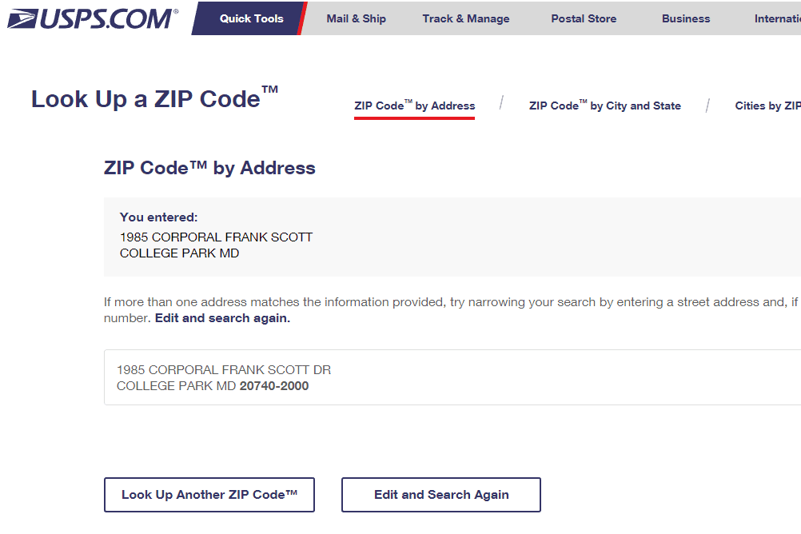Screen dimensions: 801x534
Task: Click the USPS.COM eagle logo
Action: tap(92, 18)
